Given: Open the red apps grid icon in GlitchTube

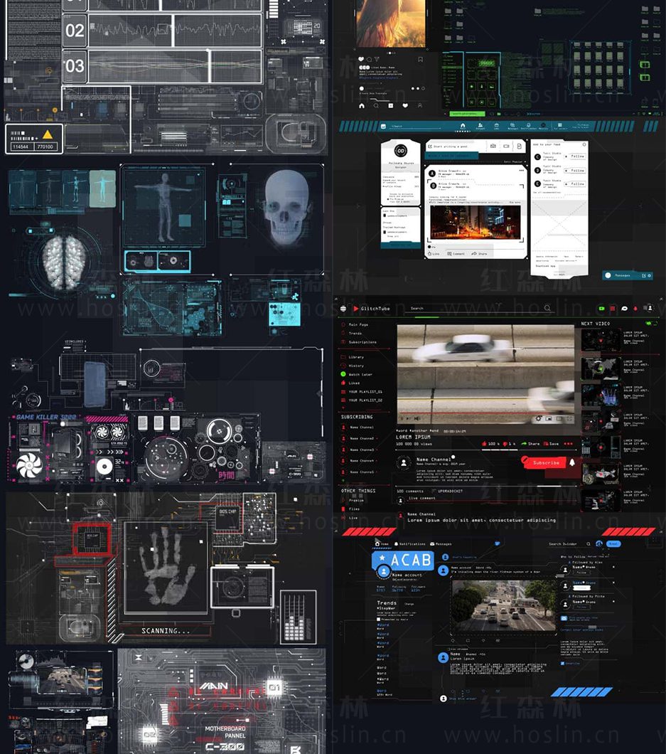Looking at the screenshot, I should coord(613,308).
